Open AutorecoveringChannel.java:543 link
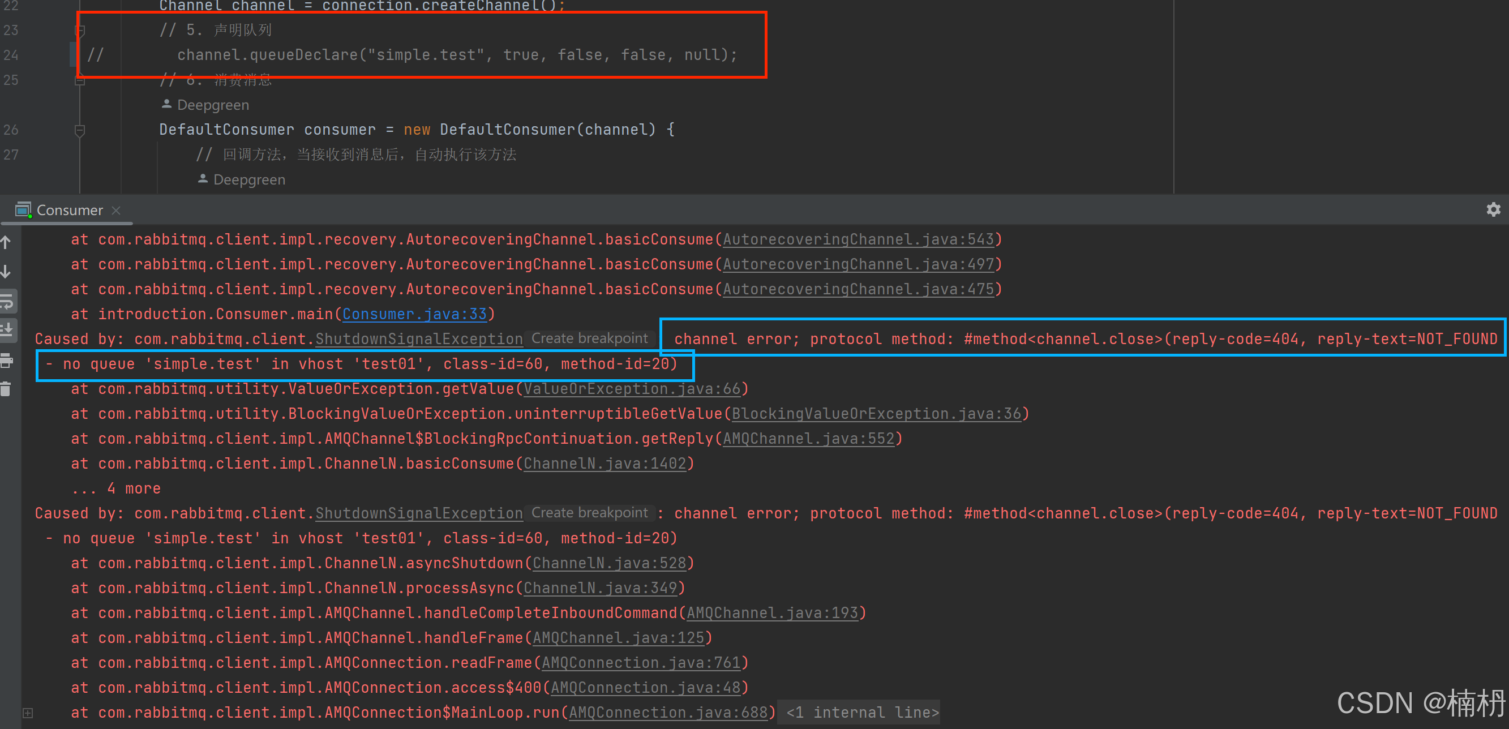This screenshot has width=1509, height=729. (x=858, y=239)
